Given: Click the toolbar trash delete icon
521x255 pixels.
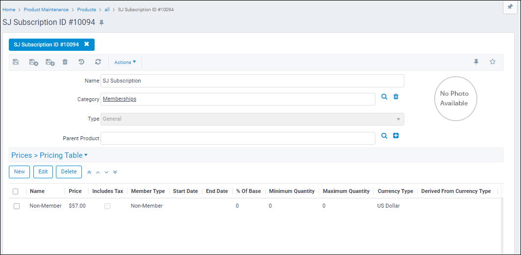Looking at the screenshot, I should [x=65, y=62].
